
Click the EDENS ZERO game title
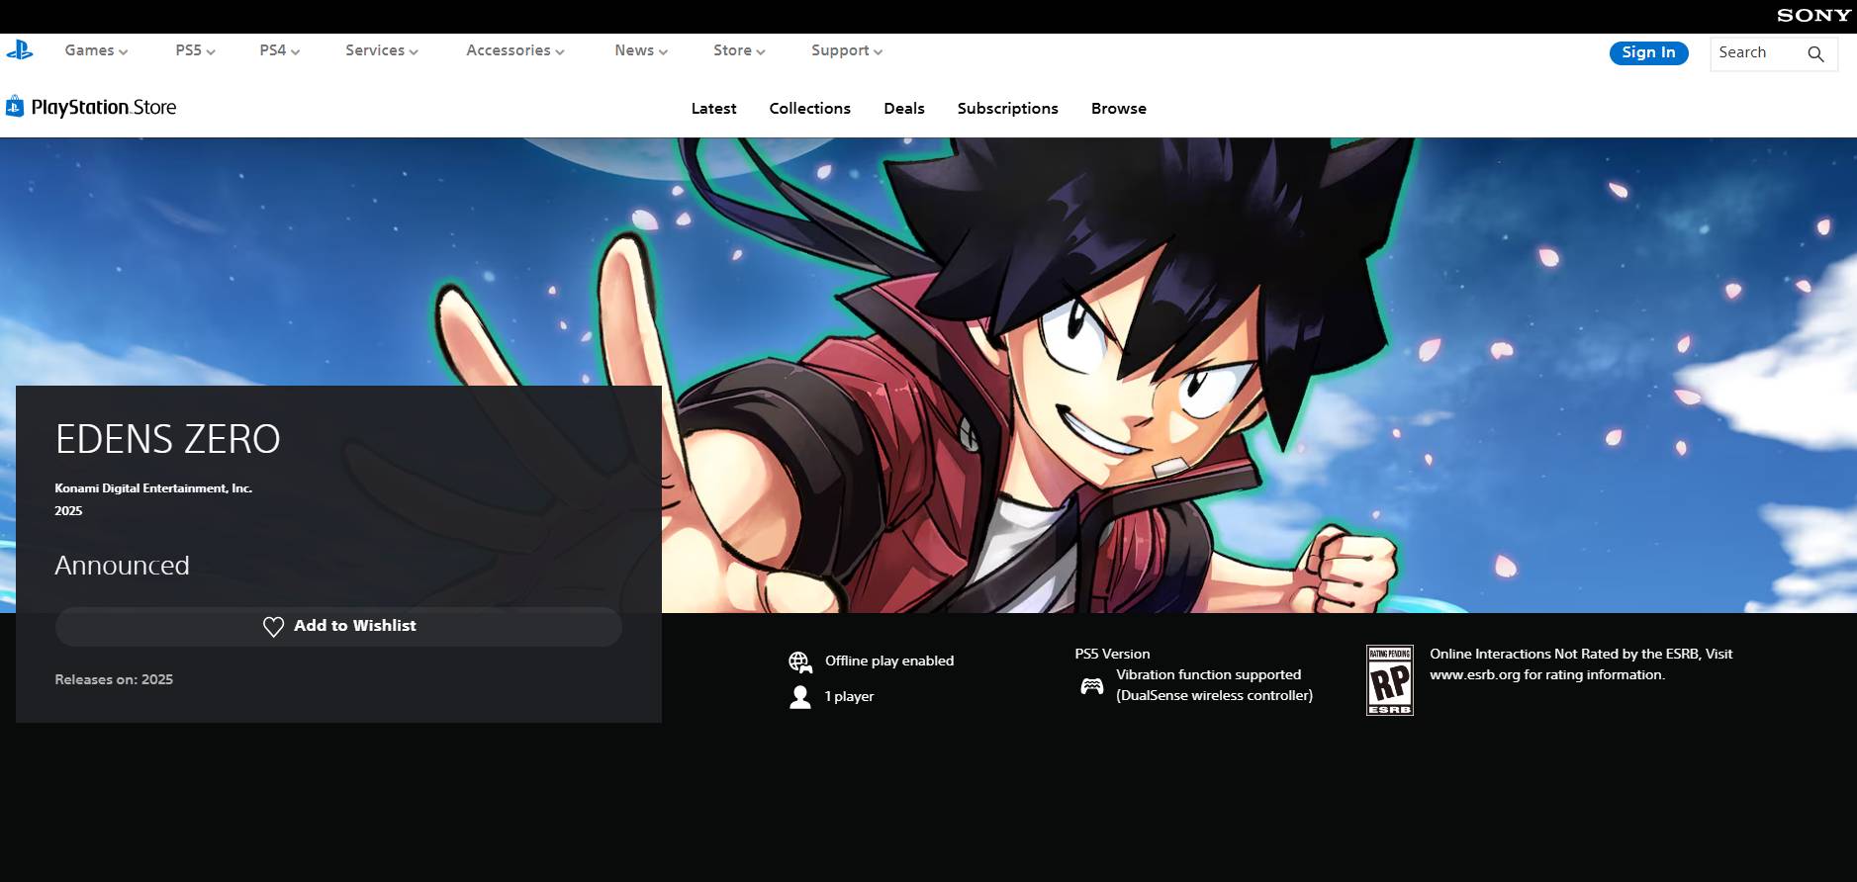coord(167,439)
